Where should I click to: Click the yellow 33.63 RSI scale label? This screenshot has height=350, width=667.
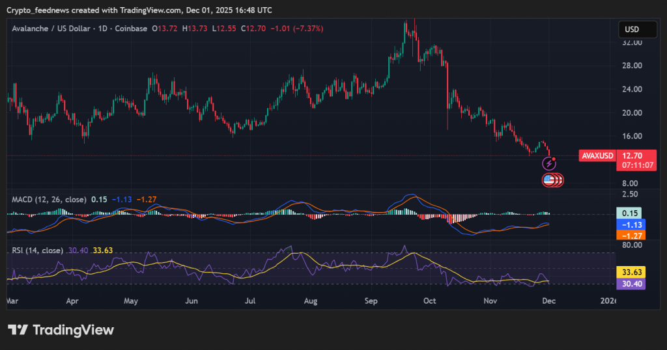click(631, 273)
